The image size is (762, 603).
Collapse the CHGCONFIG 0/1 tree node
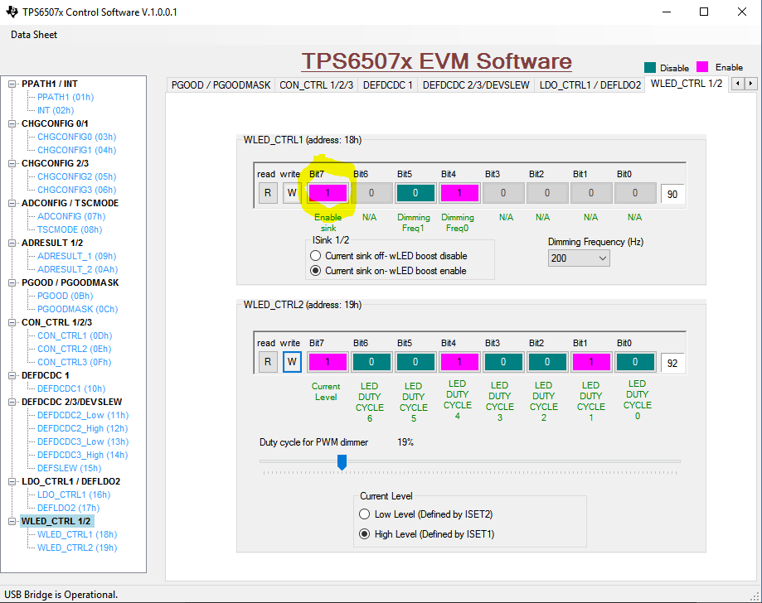(x=12, y=123)
